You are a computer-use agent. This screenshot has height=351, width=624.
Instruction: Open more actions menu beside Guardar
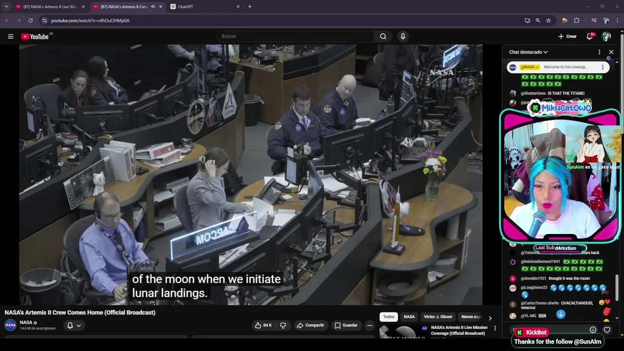[x=370, y=325]
